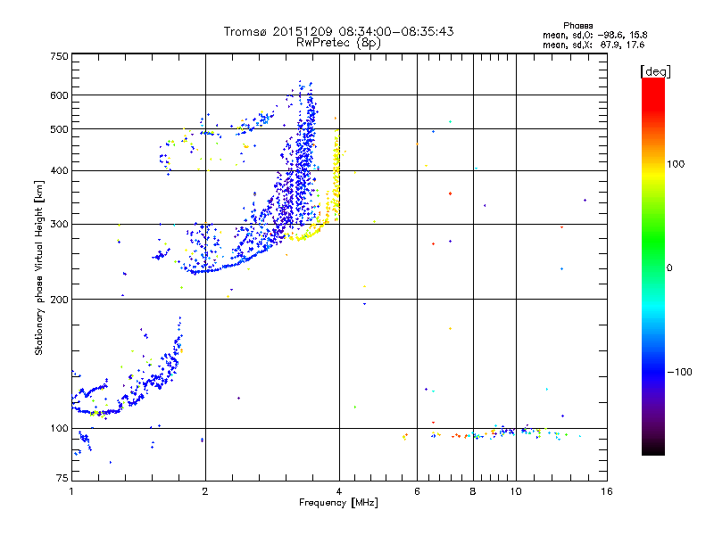
Task: Click the frequency axis tick label "1"
Action: click(71, 491)
